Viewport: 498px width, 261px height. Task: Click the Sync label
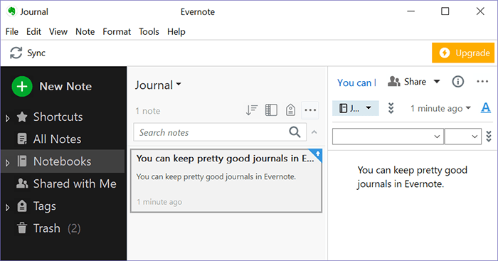pyautogui.click(x=36, y=53)
